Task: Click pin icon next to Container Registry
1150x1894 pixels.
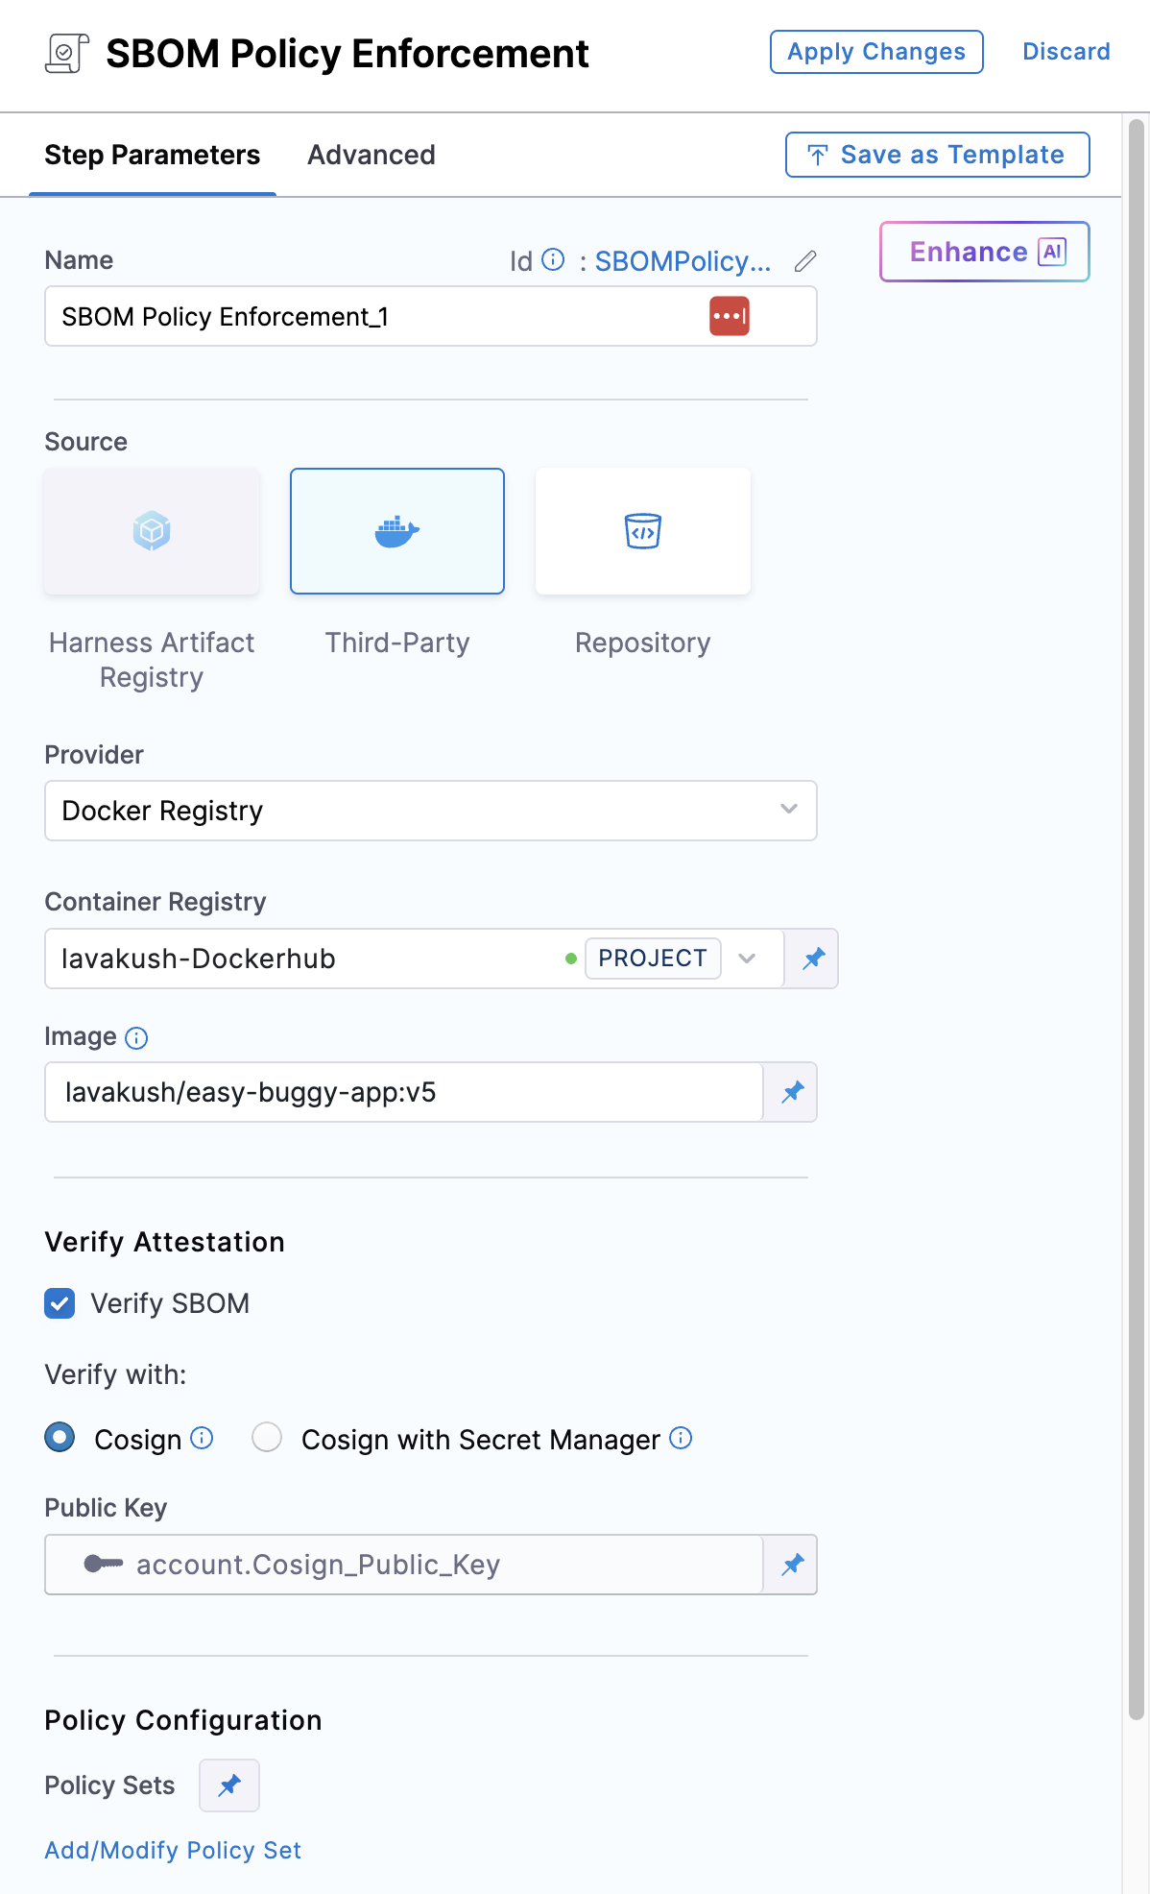Action: 813,959
